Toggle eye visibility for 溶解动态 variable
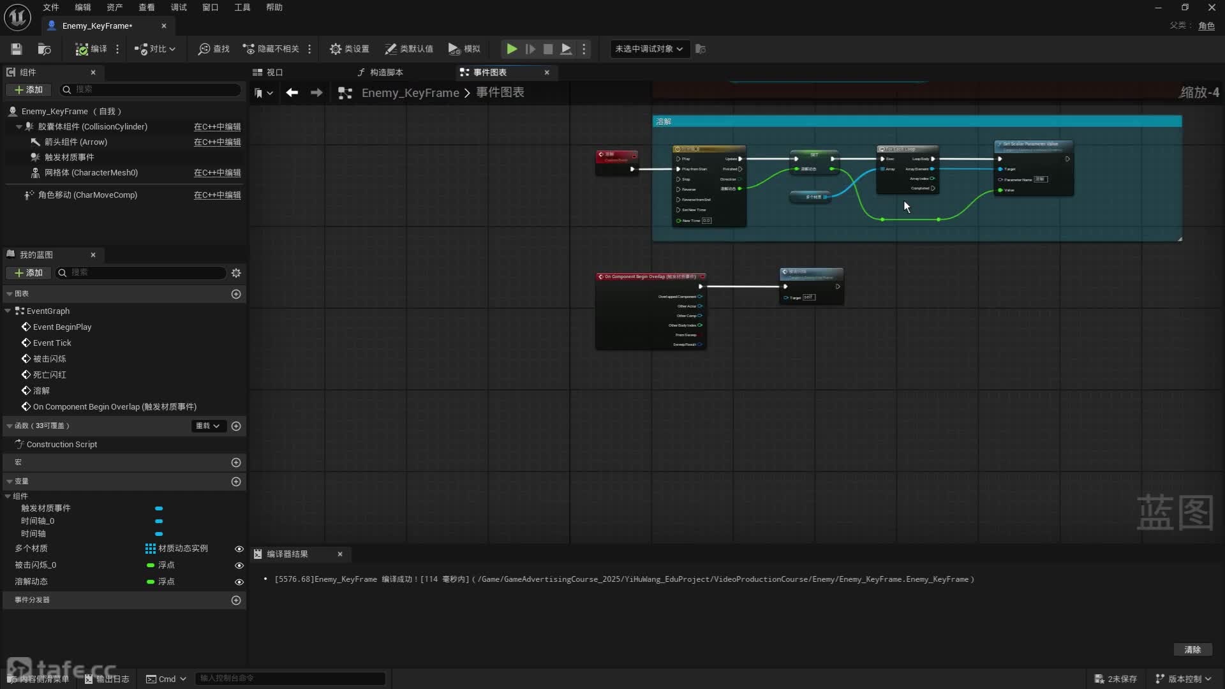This screenshot has width=1225, height=689. click(239, 582)
